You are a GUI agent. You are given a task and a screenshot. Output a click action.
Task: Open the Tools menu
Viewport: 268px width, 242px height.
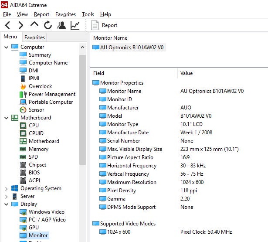click(x=88, y=14)
